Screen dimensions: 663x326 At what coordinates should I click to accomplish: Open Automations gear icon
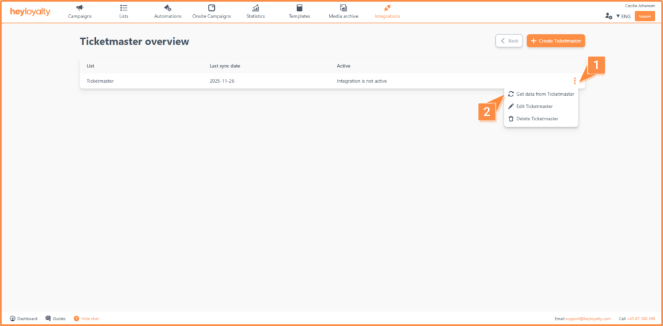pos(168,8)
